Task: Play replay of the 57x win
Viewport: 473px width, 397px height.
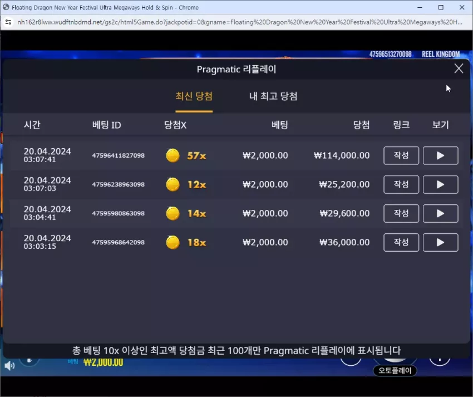Action: (x=440, y=155)
